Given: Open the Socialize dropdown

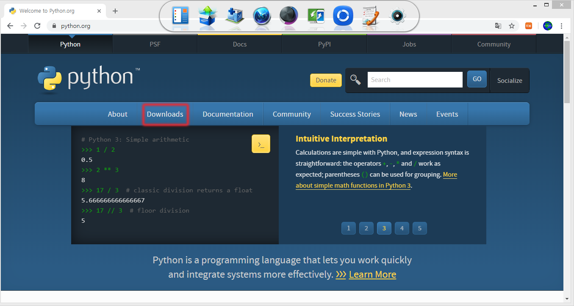Looking at the screenshot, I should [510, 80].
